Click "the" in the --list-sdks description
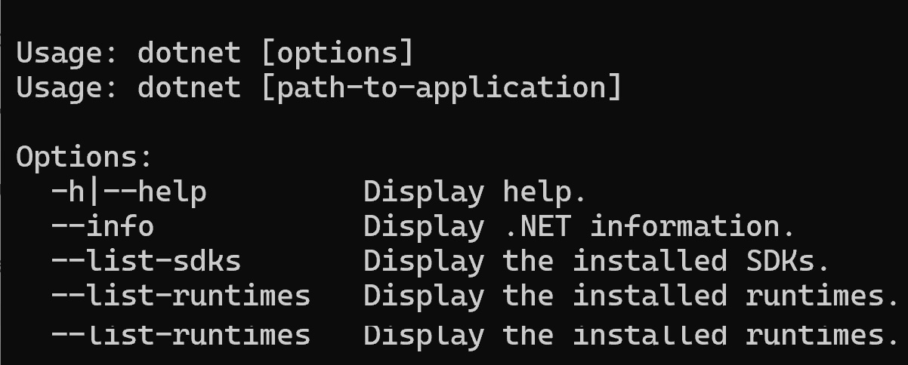Image resolution: width=908 pixels, height=365 pixels. click(529, 262)
